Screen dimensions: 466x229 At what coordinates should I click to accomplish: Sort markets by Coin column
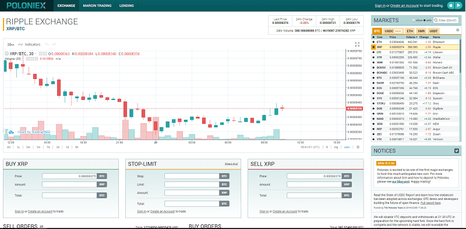tap(380, 37)
